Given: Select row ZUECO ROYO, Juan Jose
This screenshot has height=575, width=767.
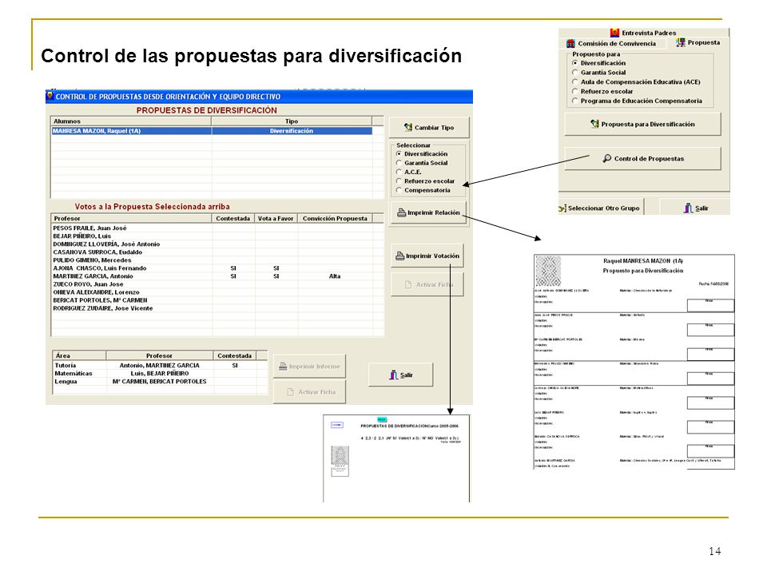Looking at the screenshot, I should pyautogui.click(x=217, y=284).
